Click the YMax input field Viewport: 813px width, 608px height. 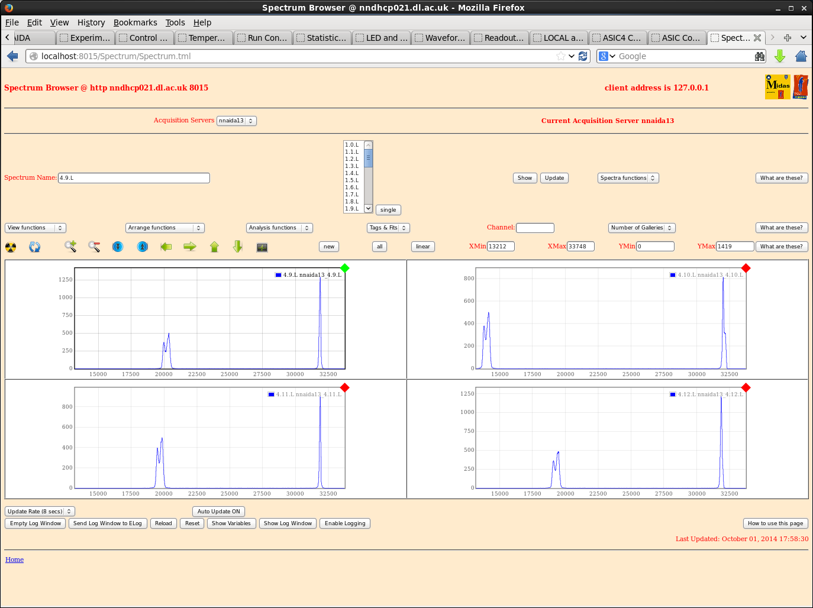pyautogui.click(x=735, y=247)
